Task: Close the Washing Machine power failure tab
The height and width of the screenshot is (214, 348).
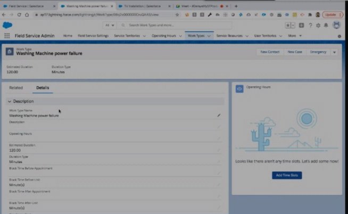Action: pyautogui.click(x=112, y=6)
